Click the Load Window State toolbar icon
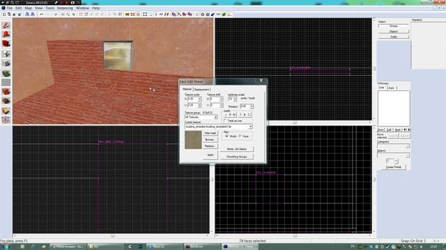Screen dimensions: 446x250 pos(27,14)
